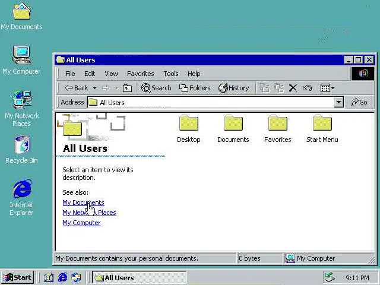Open the View menu

[111, 74]
